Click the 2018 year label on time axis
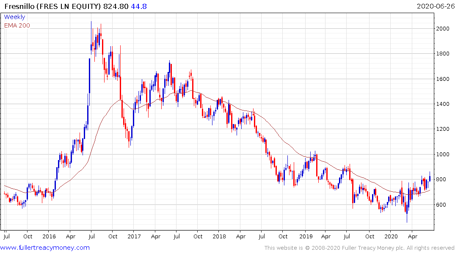 coord(219,236)
